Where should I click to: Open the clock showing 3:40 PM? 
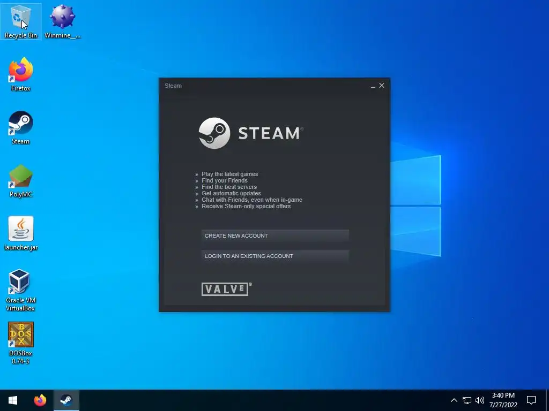point(503,400)
